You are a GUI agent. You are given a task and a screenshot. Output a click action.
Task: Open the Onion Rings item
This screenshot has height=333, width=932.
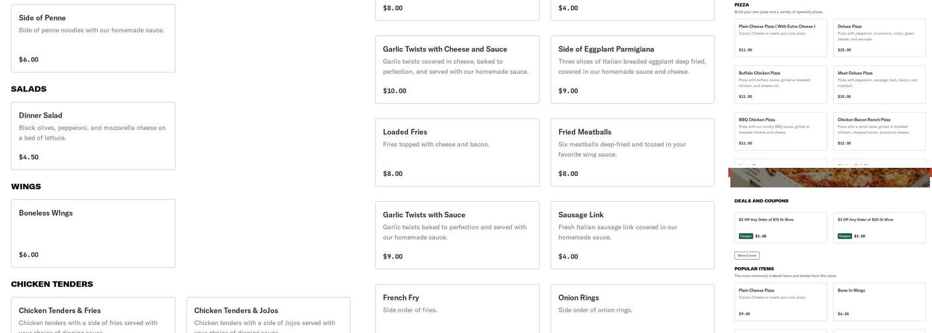(x=632, y=308)
